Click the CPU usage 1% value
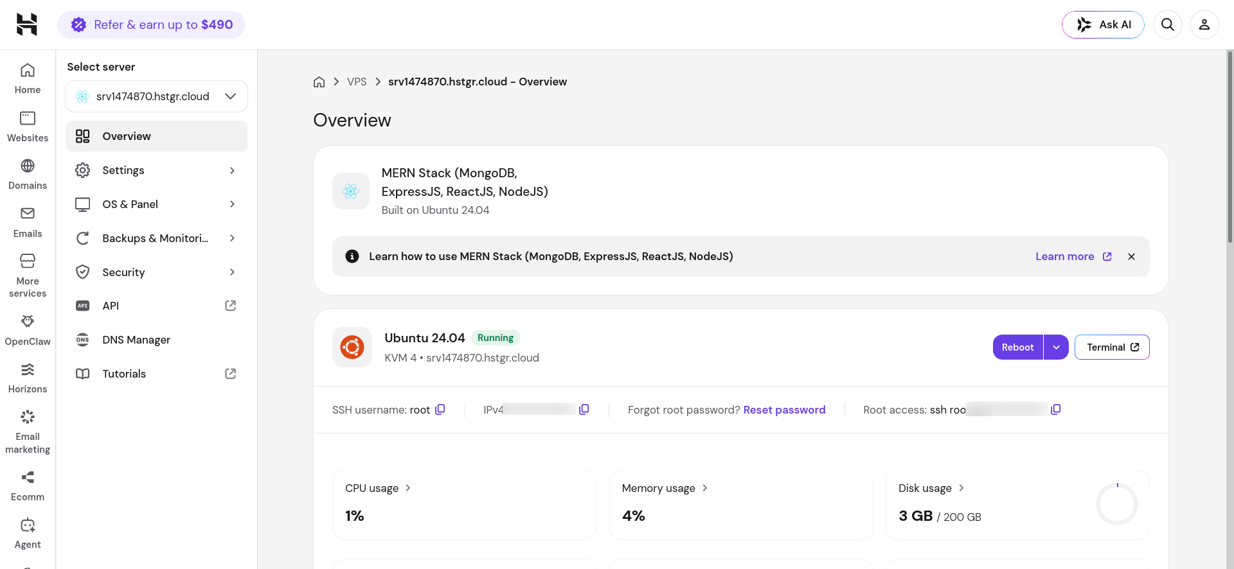 [x=355, y=516]
